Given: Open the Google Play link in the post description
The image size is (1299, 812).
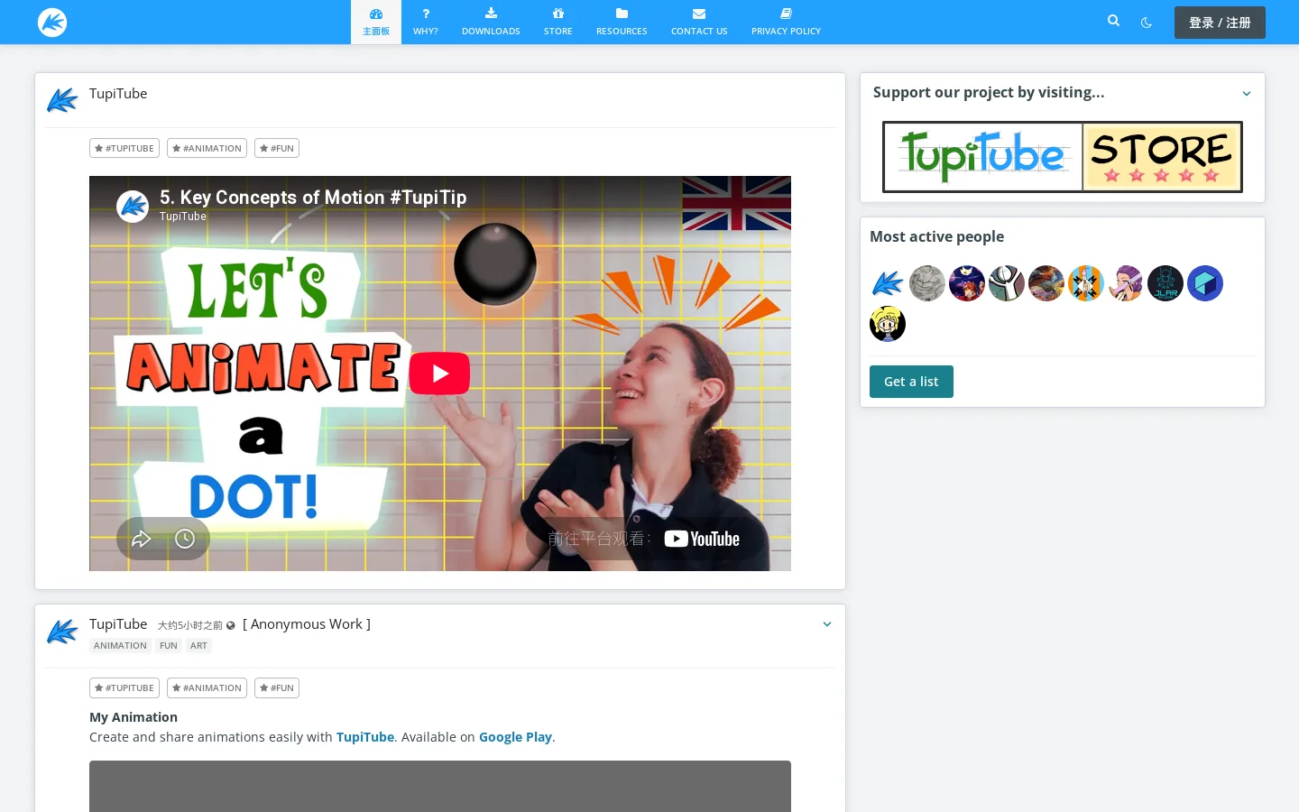Looking at the screenshot, I should coord(515,737).
